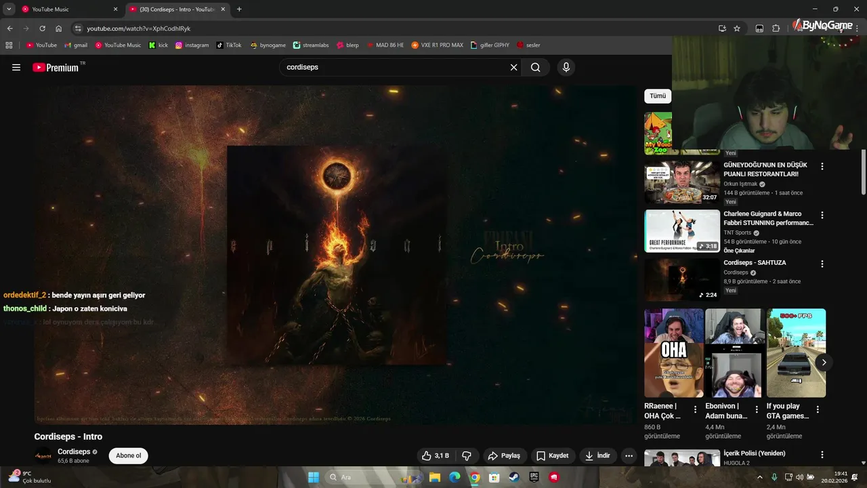Go to browser home page
867x488 pixels.
pyautogui.click(x=59, y=28)
